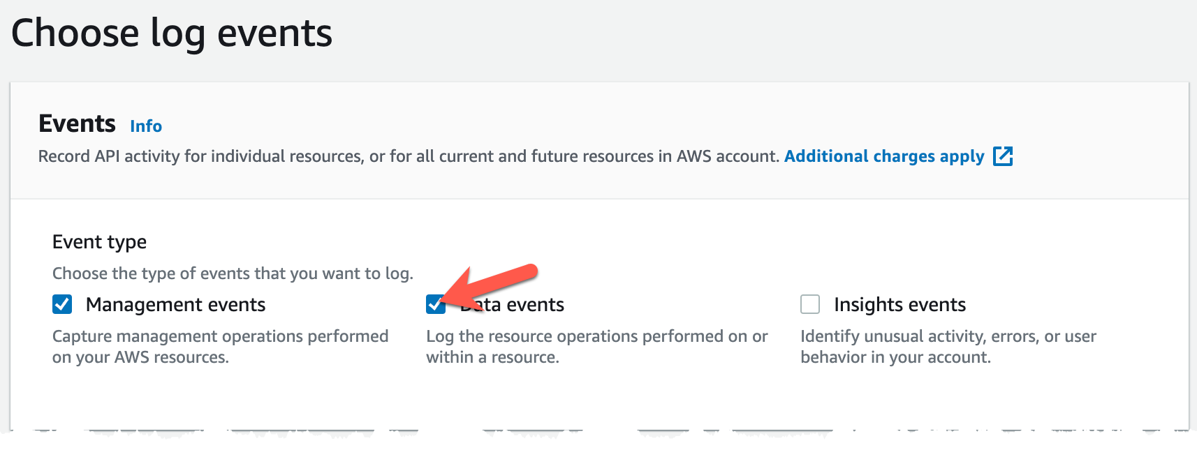Enable the Insights events checkbox
Screen dimensions: 1197x473
[x=810, y=305]
